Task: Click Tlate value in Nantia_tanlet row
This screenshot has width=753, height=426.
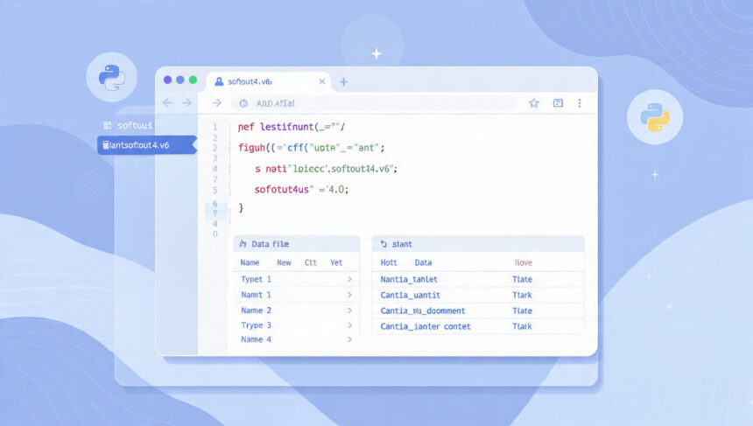Action: click(x=522, y=279)
